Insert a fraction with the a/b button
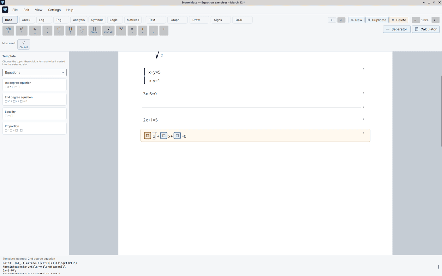 click(8, 30)
